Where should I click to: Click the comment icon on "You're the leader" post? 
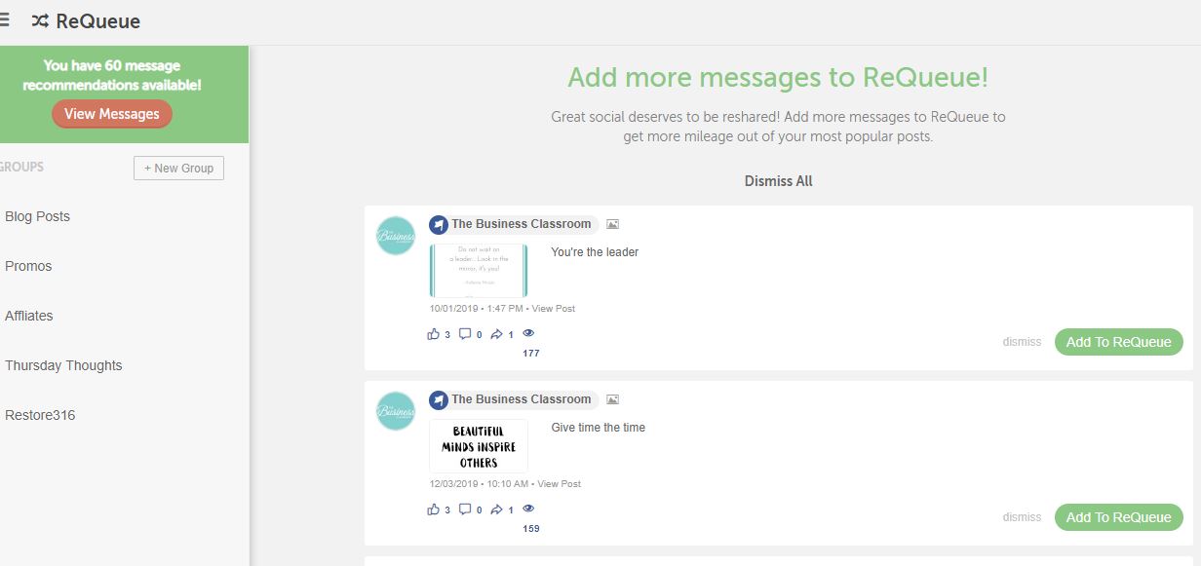[465, 334]
